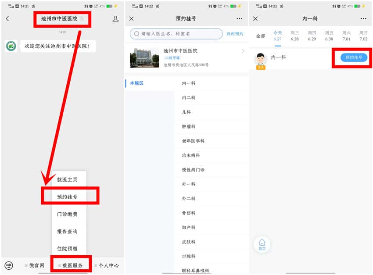Open the three-dot menu on 预约挂号 page
Image resolution: width=373 pixels, height=275 pixels.
(x=239, y=19)
